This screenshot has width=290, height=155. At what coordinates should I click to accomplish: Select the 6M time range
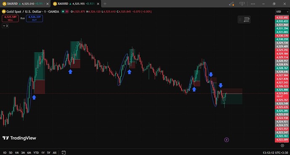click(x=29, y=153)
